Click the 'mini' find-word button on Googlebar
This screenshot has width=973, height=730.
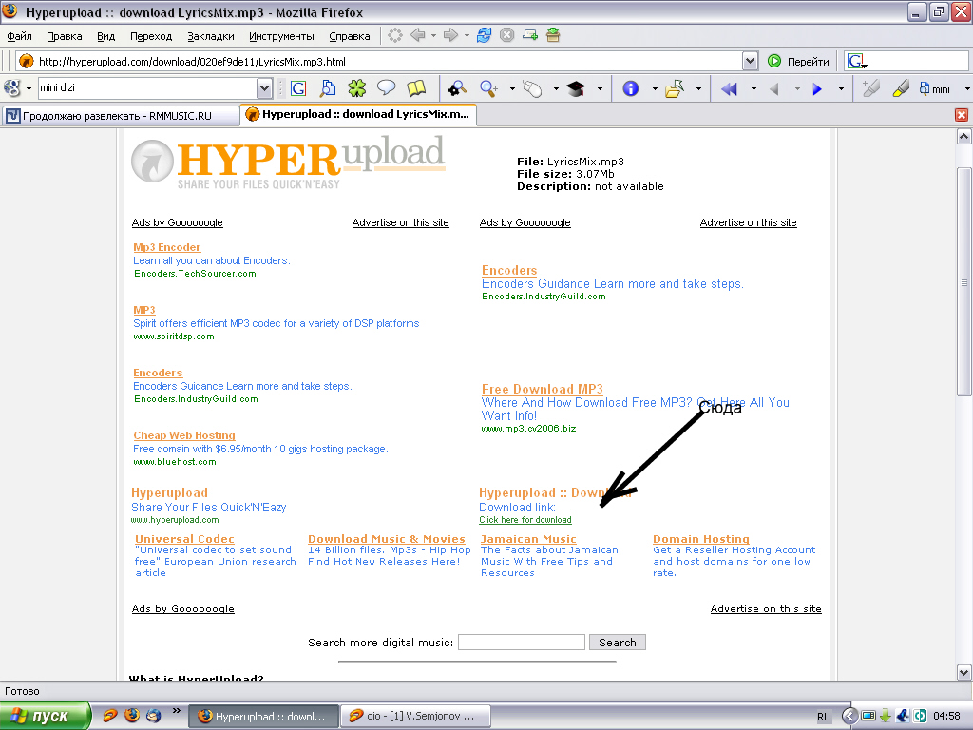935,88
